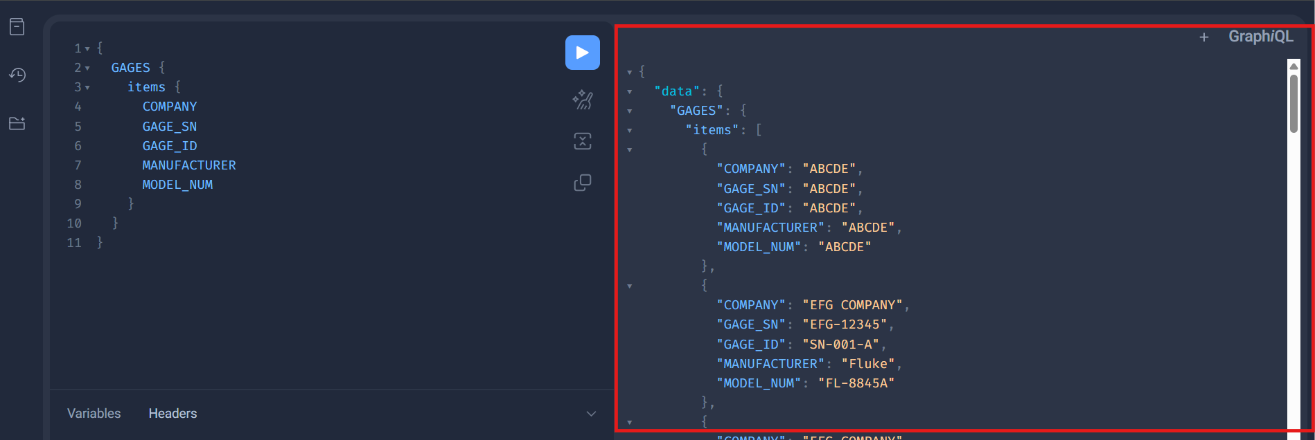1315x440 pixels.
Task: Click the scrollbar up arrow in response
Action: (1294, 66)
